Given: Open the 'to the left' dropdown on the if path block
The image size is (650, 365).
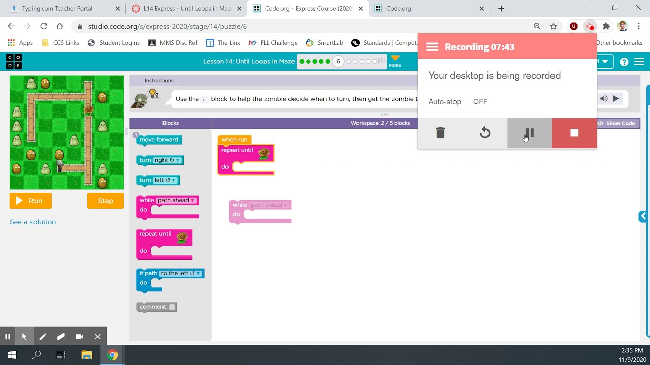Looking at the screenshot, I should (x=181, y=273).
